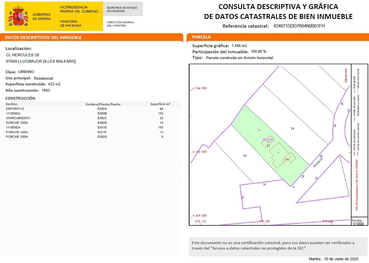The image size is (369, 263).
Task: Click the Spanish coat of arms emblem
Action: tap(18, 16)
